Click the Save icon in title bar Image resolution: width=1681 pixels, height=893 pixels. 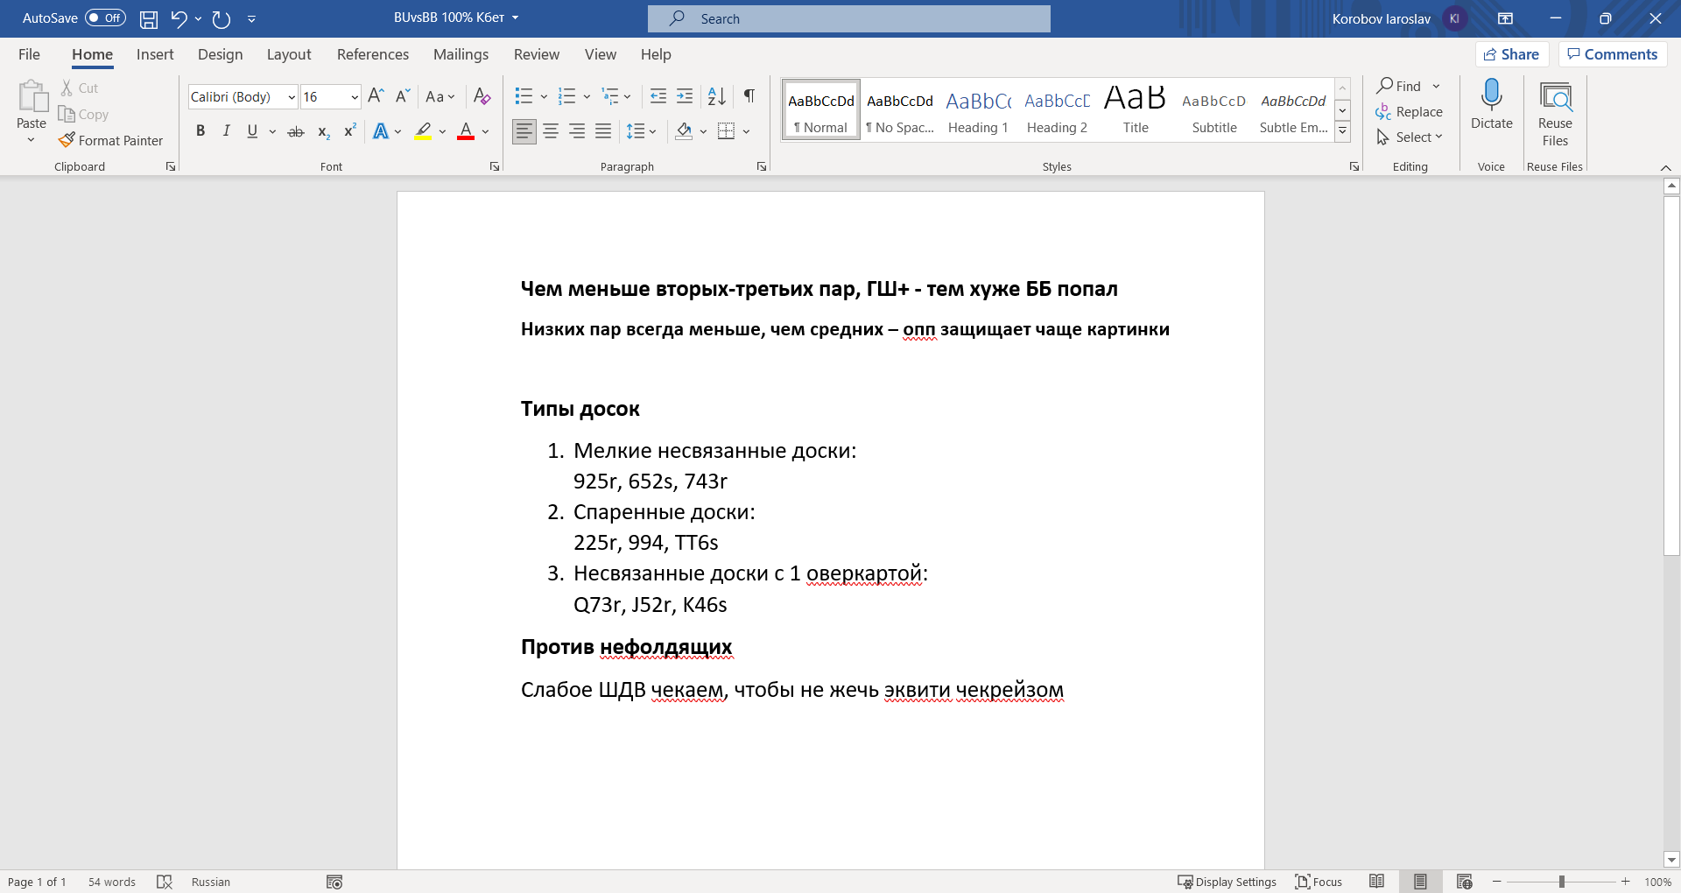[149, 18]
